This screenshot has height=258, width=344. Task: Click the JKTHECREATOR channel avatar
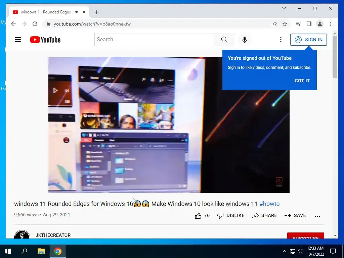click(x=22, y=234)
